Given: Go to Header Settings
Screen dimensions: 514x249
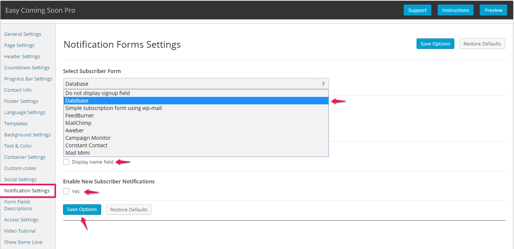Looking at the screenshot, I should (x=22, y=56).
